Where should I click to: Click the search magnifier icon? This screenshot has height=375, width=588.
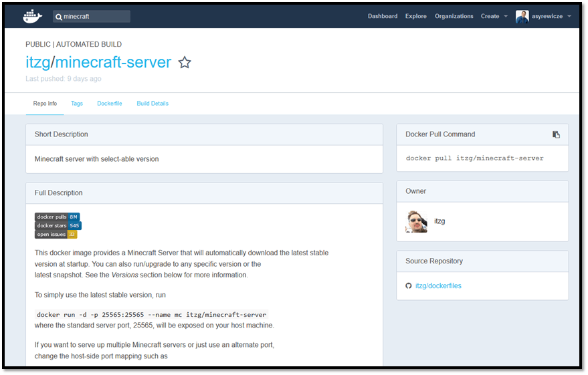tap(58, 17)
